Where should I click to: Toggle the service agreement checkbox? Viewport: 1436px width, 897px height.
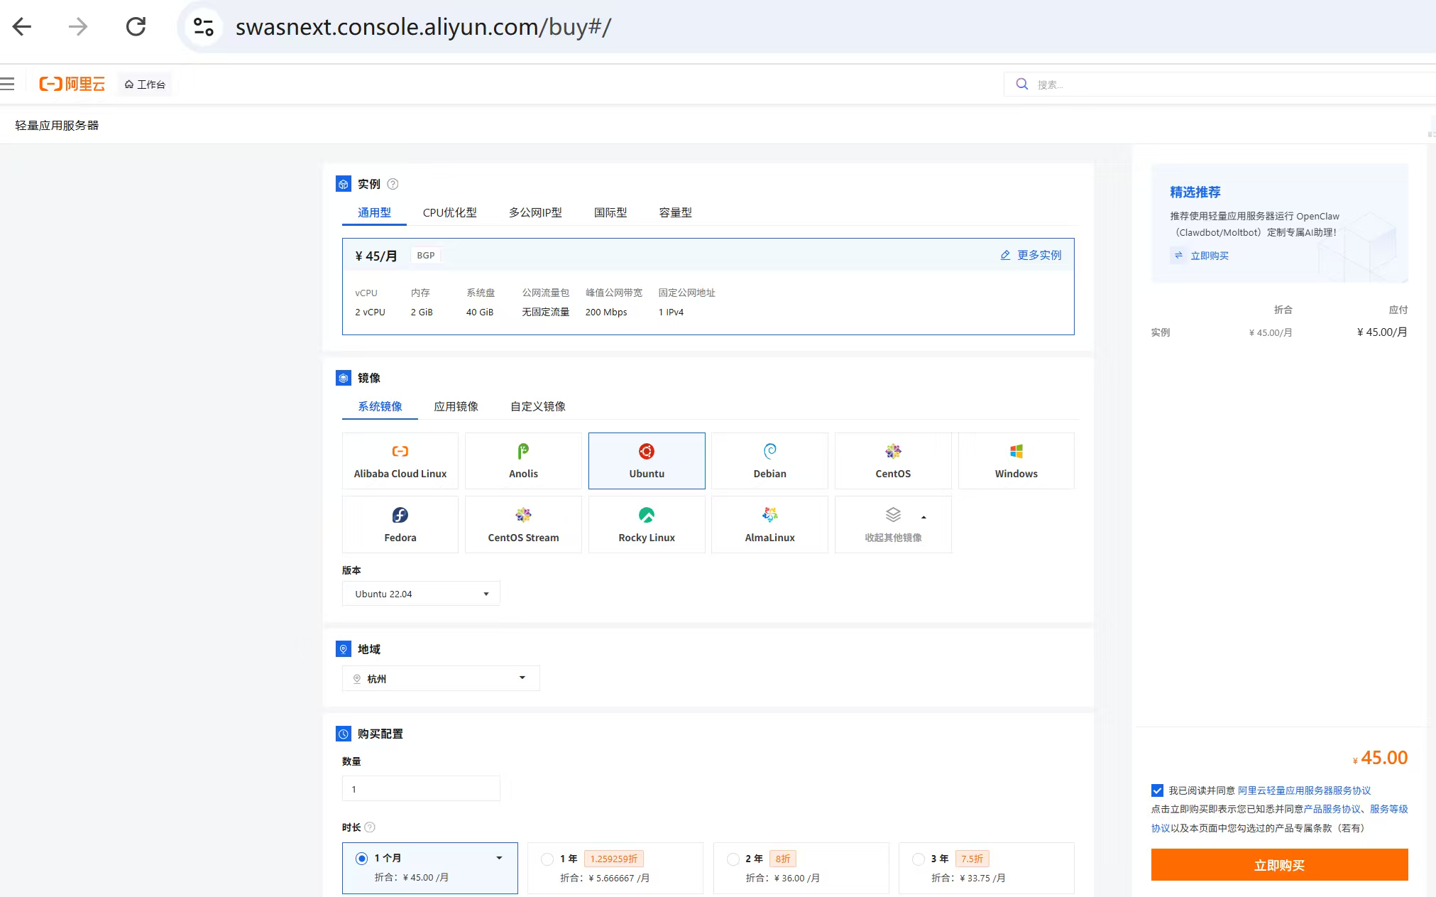pyautogui.click(x=1158, y=790)
